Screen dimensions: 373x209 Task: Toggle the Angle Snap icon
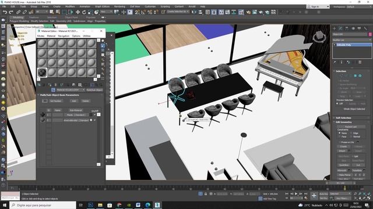pos(143,12)
